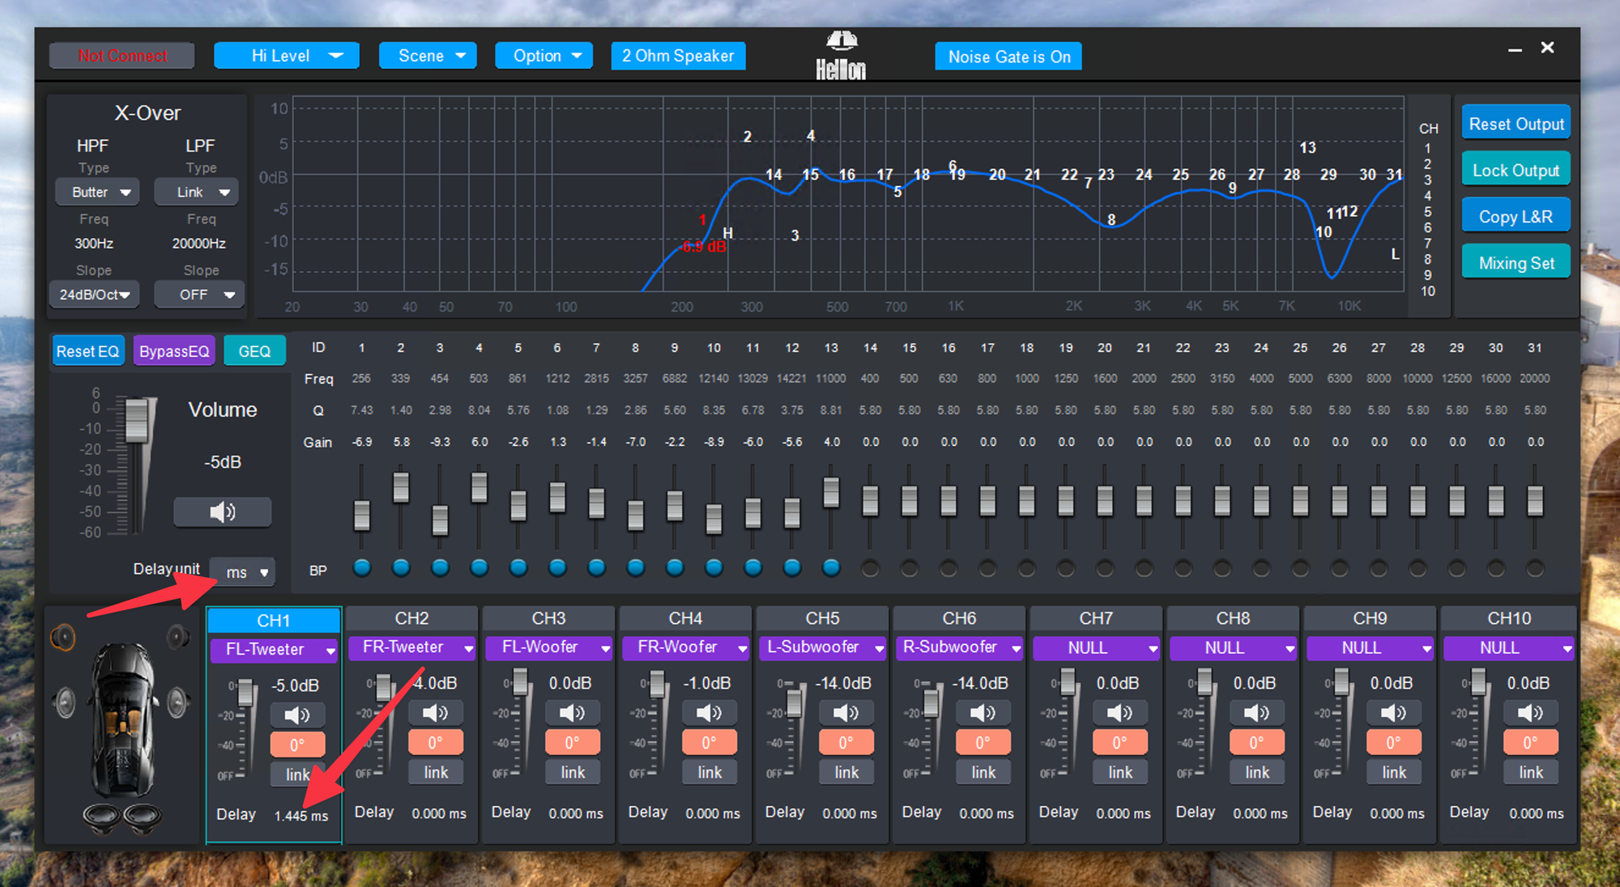This screenshot has height=887, width=1620.
Task: Click the subwoofer icons below the car
Action: [x=122, y=817]
